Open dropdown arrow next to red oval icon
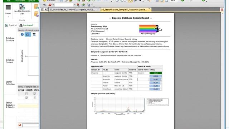This screenshot has width=229, height=129. click(53, 5)
